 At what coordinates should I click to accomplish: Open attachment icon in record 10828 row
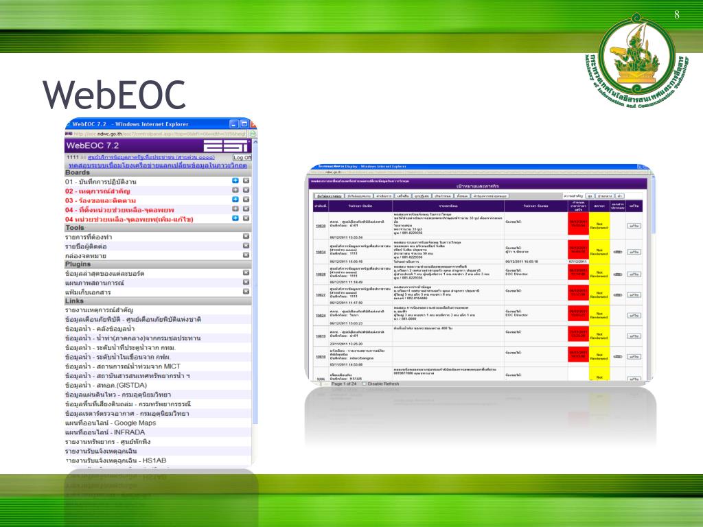click(x=617, y=274)
